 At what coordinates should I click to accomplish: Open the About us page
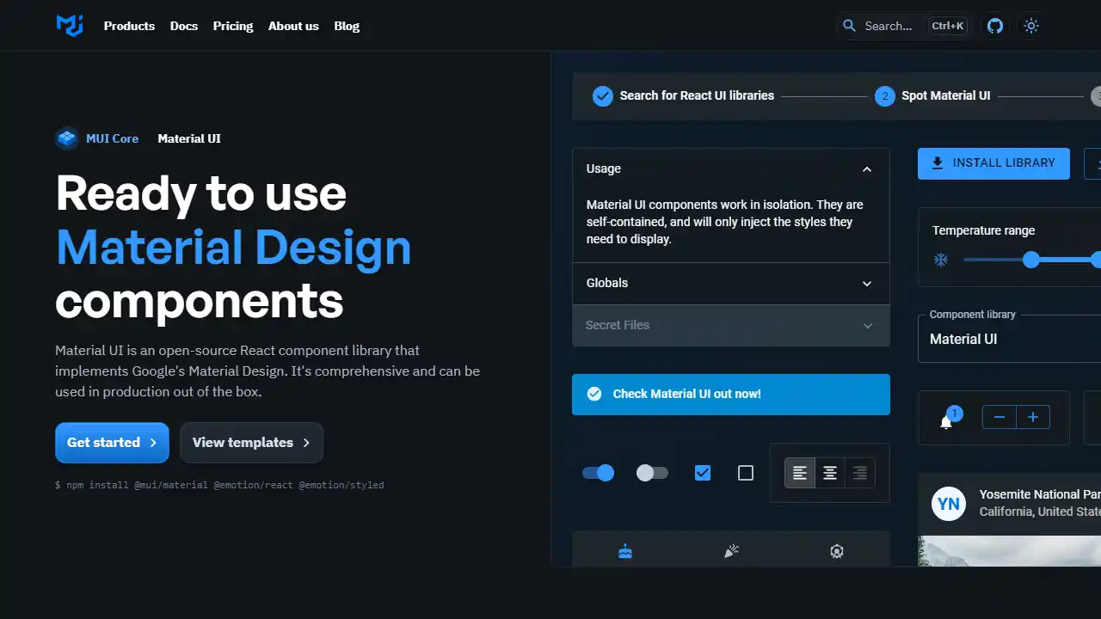[293, 26]
